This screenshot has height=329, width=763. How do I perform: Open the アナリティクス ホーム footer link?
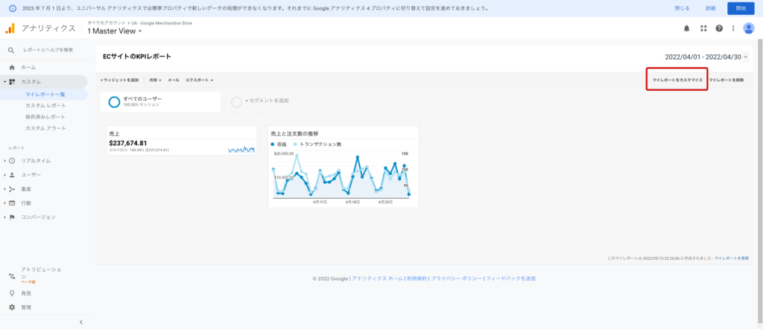coord(377,279)
